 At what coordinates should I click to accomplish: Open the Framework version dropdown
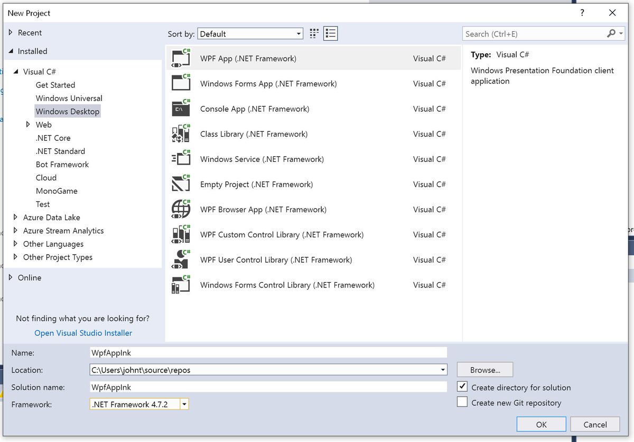184,404
